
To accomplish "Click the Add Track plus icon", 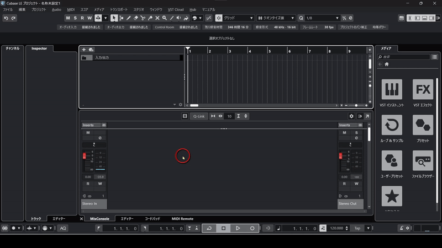I will click(x=84, y=50).
